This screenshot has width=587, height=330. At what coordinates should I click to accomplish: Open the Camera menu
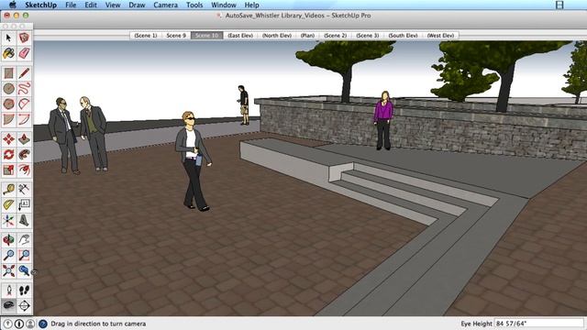pos(165,5)
